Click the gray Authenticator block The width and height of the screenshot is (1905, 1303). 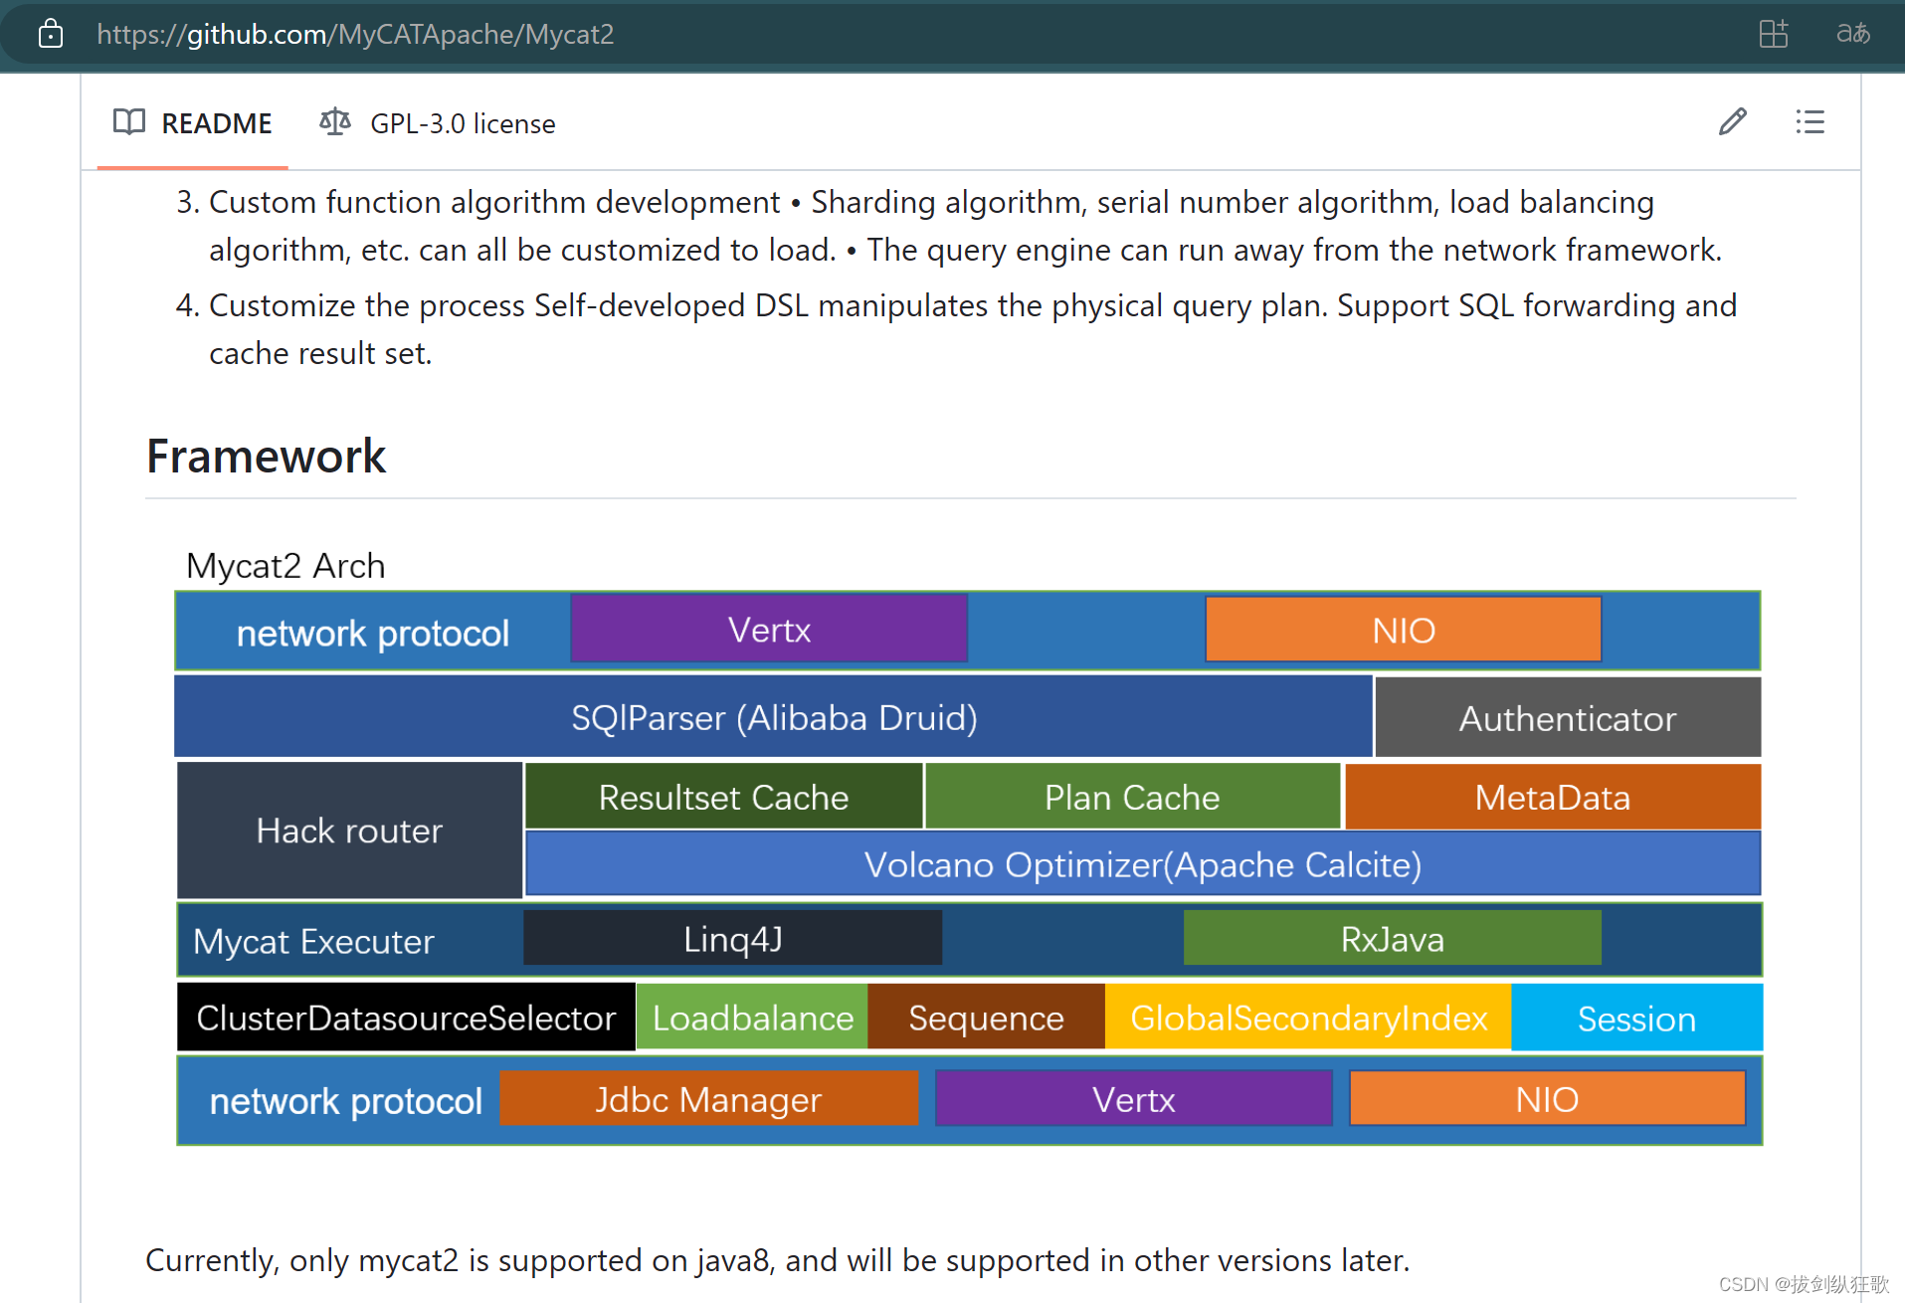click(x=1568, y=718)
